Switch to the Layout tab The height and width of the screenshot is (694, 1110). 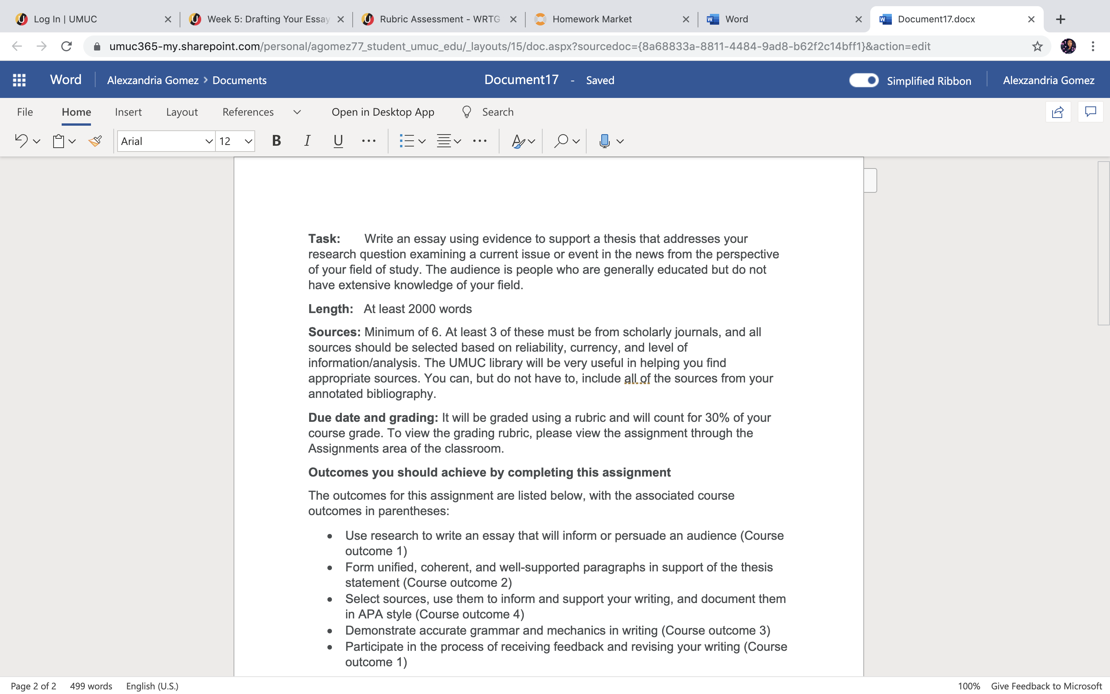point(182,112)
